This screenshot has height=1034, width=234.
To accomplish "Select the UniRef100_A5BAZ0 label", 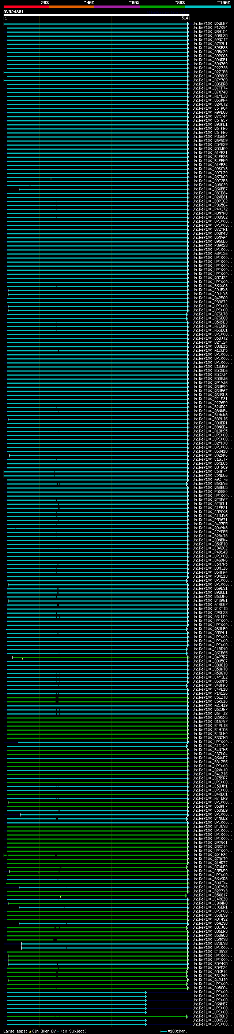I will coord(210,52).
